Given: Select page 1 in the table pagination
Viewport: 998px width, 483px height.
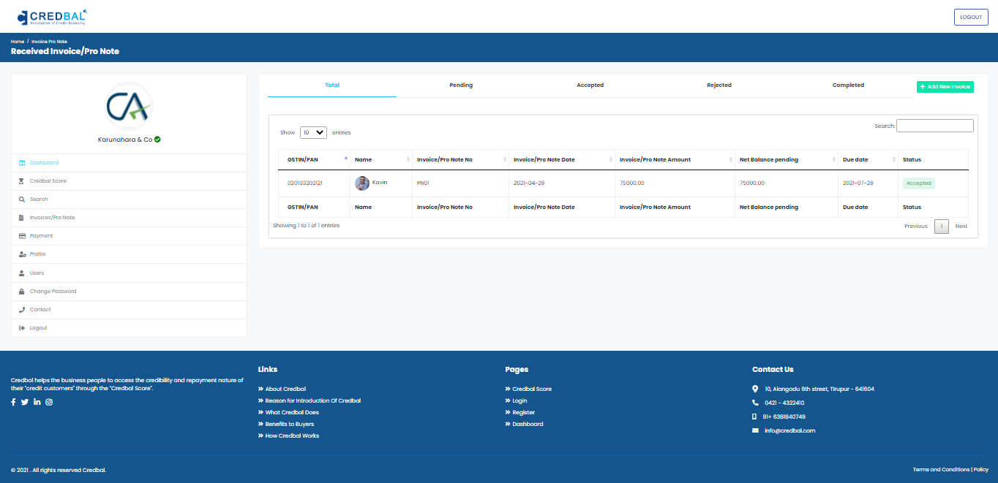Looking at the screenshot, I should click(x=942, y=227).
